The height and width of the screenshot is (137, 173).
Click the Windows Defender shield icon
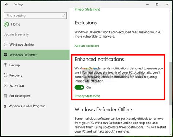(5, 55)
